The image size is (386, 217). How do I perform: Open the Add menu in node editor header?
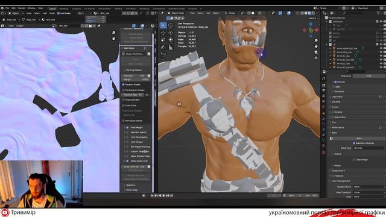pos(45,13)
